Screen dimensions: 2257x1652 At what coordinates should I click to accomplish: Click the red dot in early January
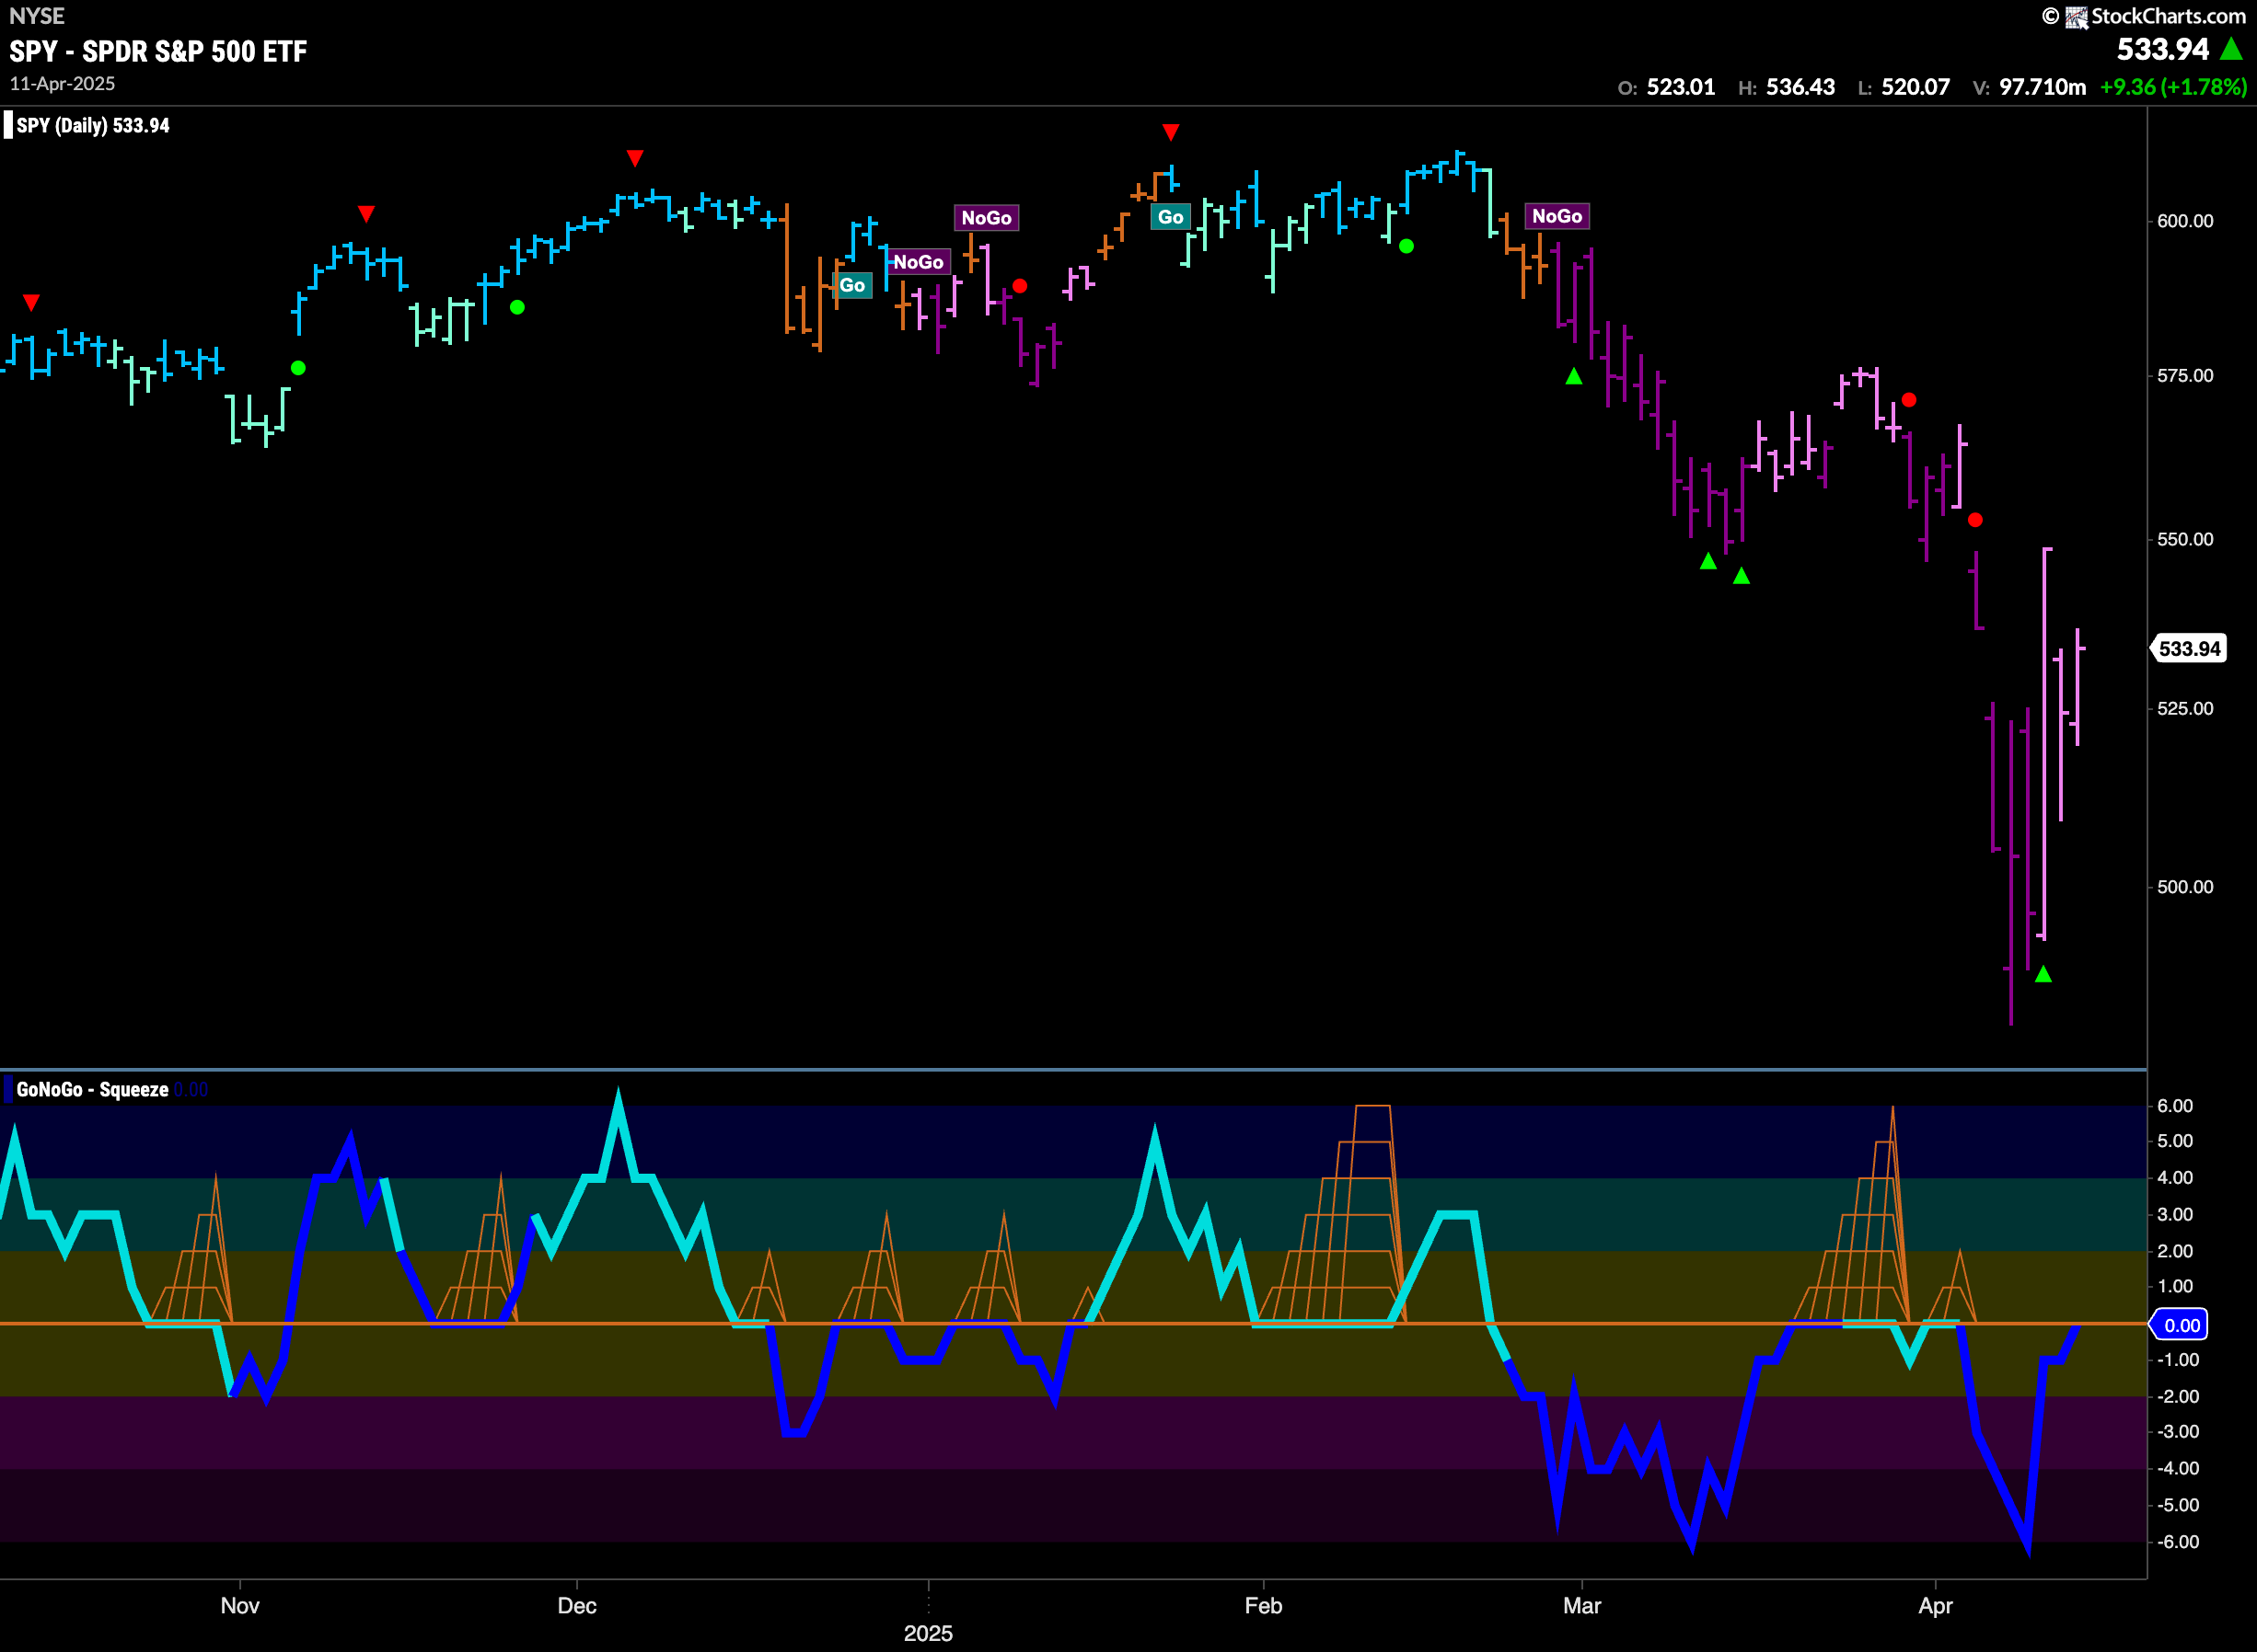[x=1020, y=286]
